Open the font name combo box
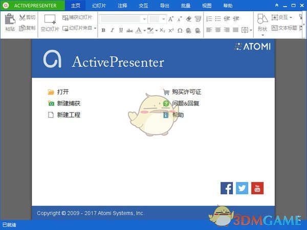The height and width of the screenshot is (230, 307). pos(123,19)
